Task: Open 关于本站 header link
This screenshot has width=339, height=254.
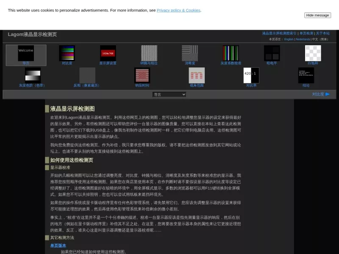Action: (322, 33)
